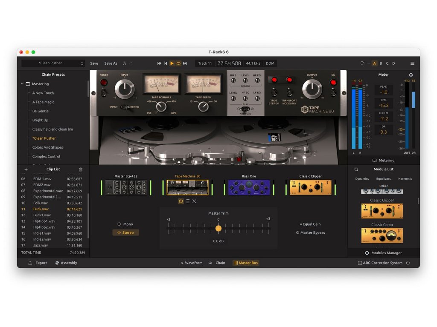Switch to Waveform view

pyautogui.click(x=192, y=263)
